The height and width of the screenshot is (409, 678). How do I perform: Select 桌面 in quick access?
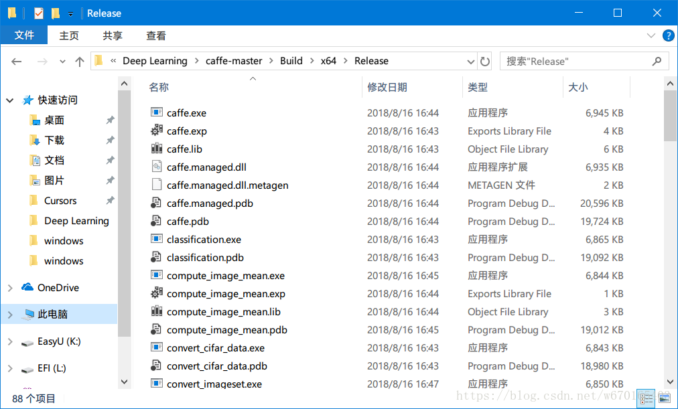pyautogui.click(x=54, y=120)
